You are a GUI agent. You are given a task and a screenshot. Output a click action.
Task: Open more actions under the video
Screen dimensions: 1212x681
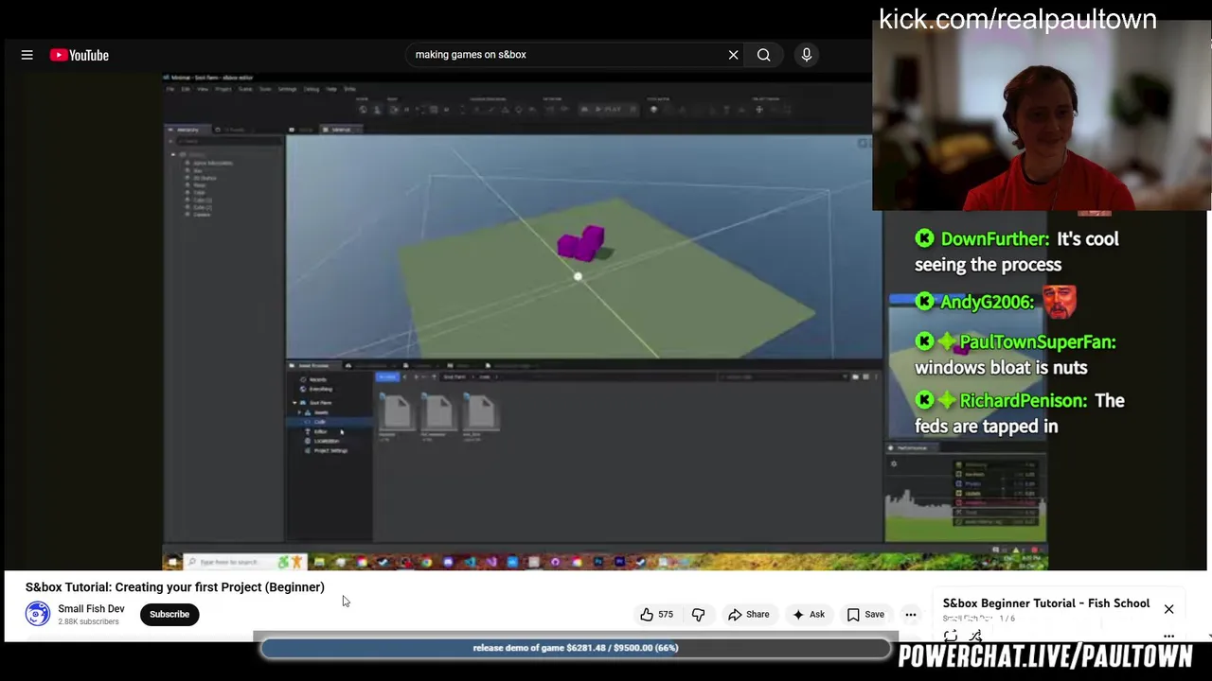(x=911, y=615)
